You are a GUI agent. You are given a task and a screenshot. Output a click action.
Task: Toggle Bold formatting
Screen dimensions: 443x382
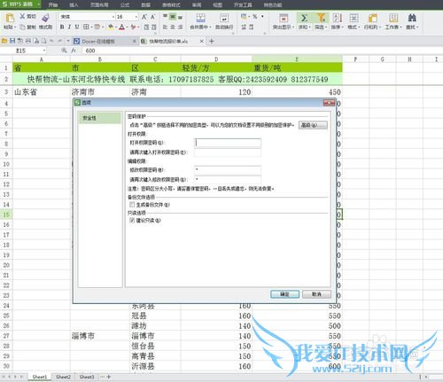tap(62, 27)
